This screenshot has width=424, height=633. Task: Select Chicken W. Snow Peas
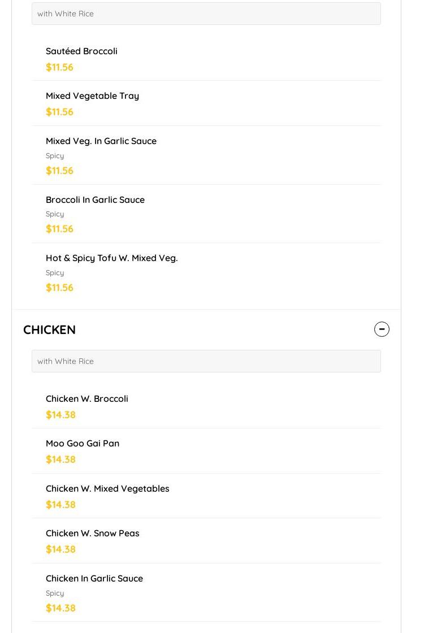point(92,533)
